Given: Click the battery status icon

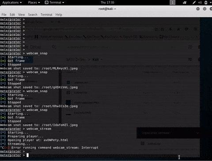Looking at the screenshot, I should (206, 3).
